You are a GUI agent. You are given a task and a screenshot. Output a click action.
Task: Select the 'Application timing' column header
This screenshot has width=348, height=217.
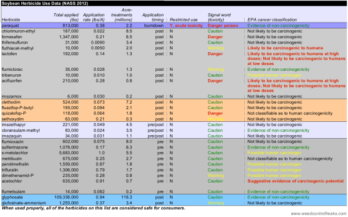[x=153, y=17]
